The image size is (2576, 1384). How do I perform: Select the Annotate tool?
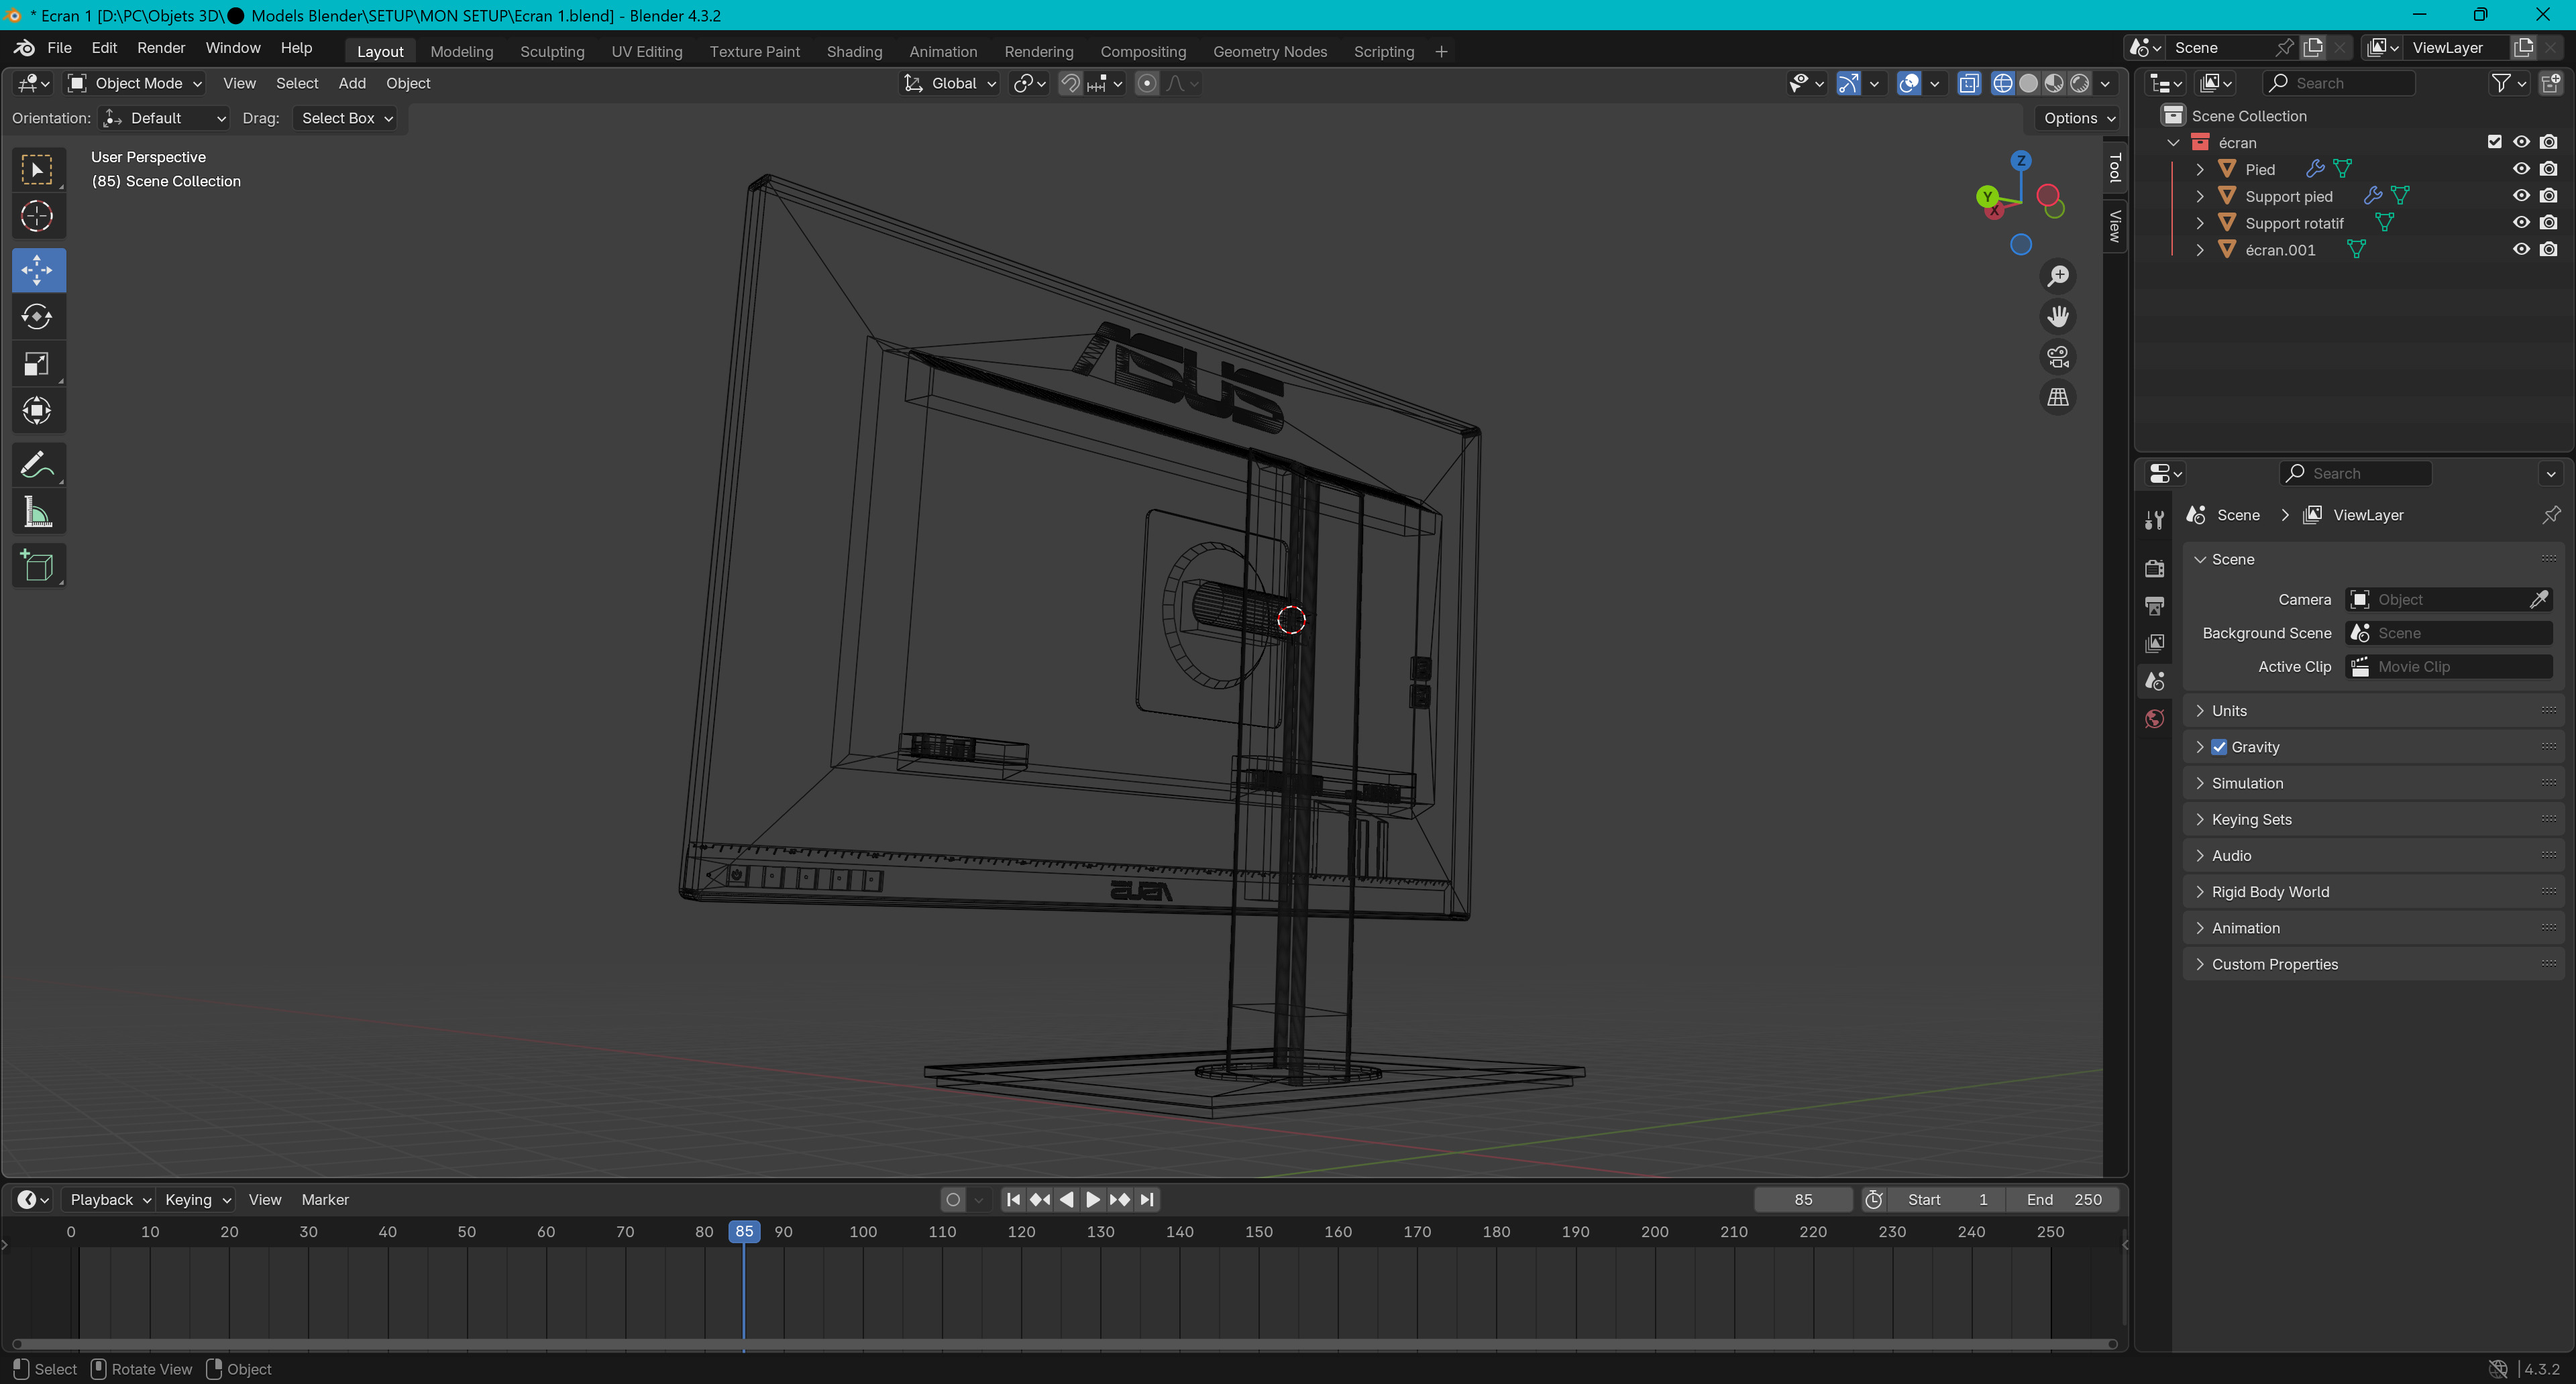[x=38, y=465]
